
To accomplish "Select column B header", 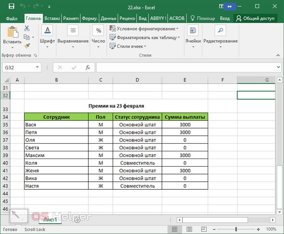I will click(56, 80).
